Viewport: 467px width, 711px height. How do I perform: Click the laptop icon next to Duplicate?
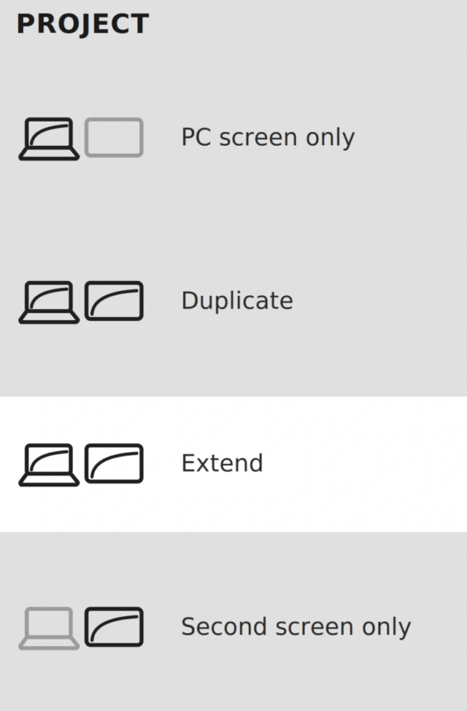49,302
